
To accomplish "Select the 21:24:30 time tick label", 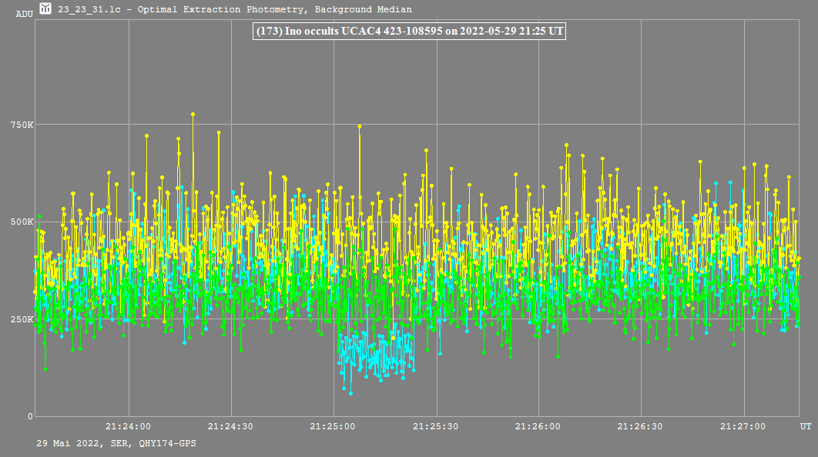I will click(x=230, y=425).
